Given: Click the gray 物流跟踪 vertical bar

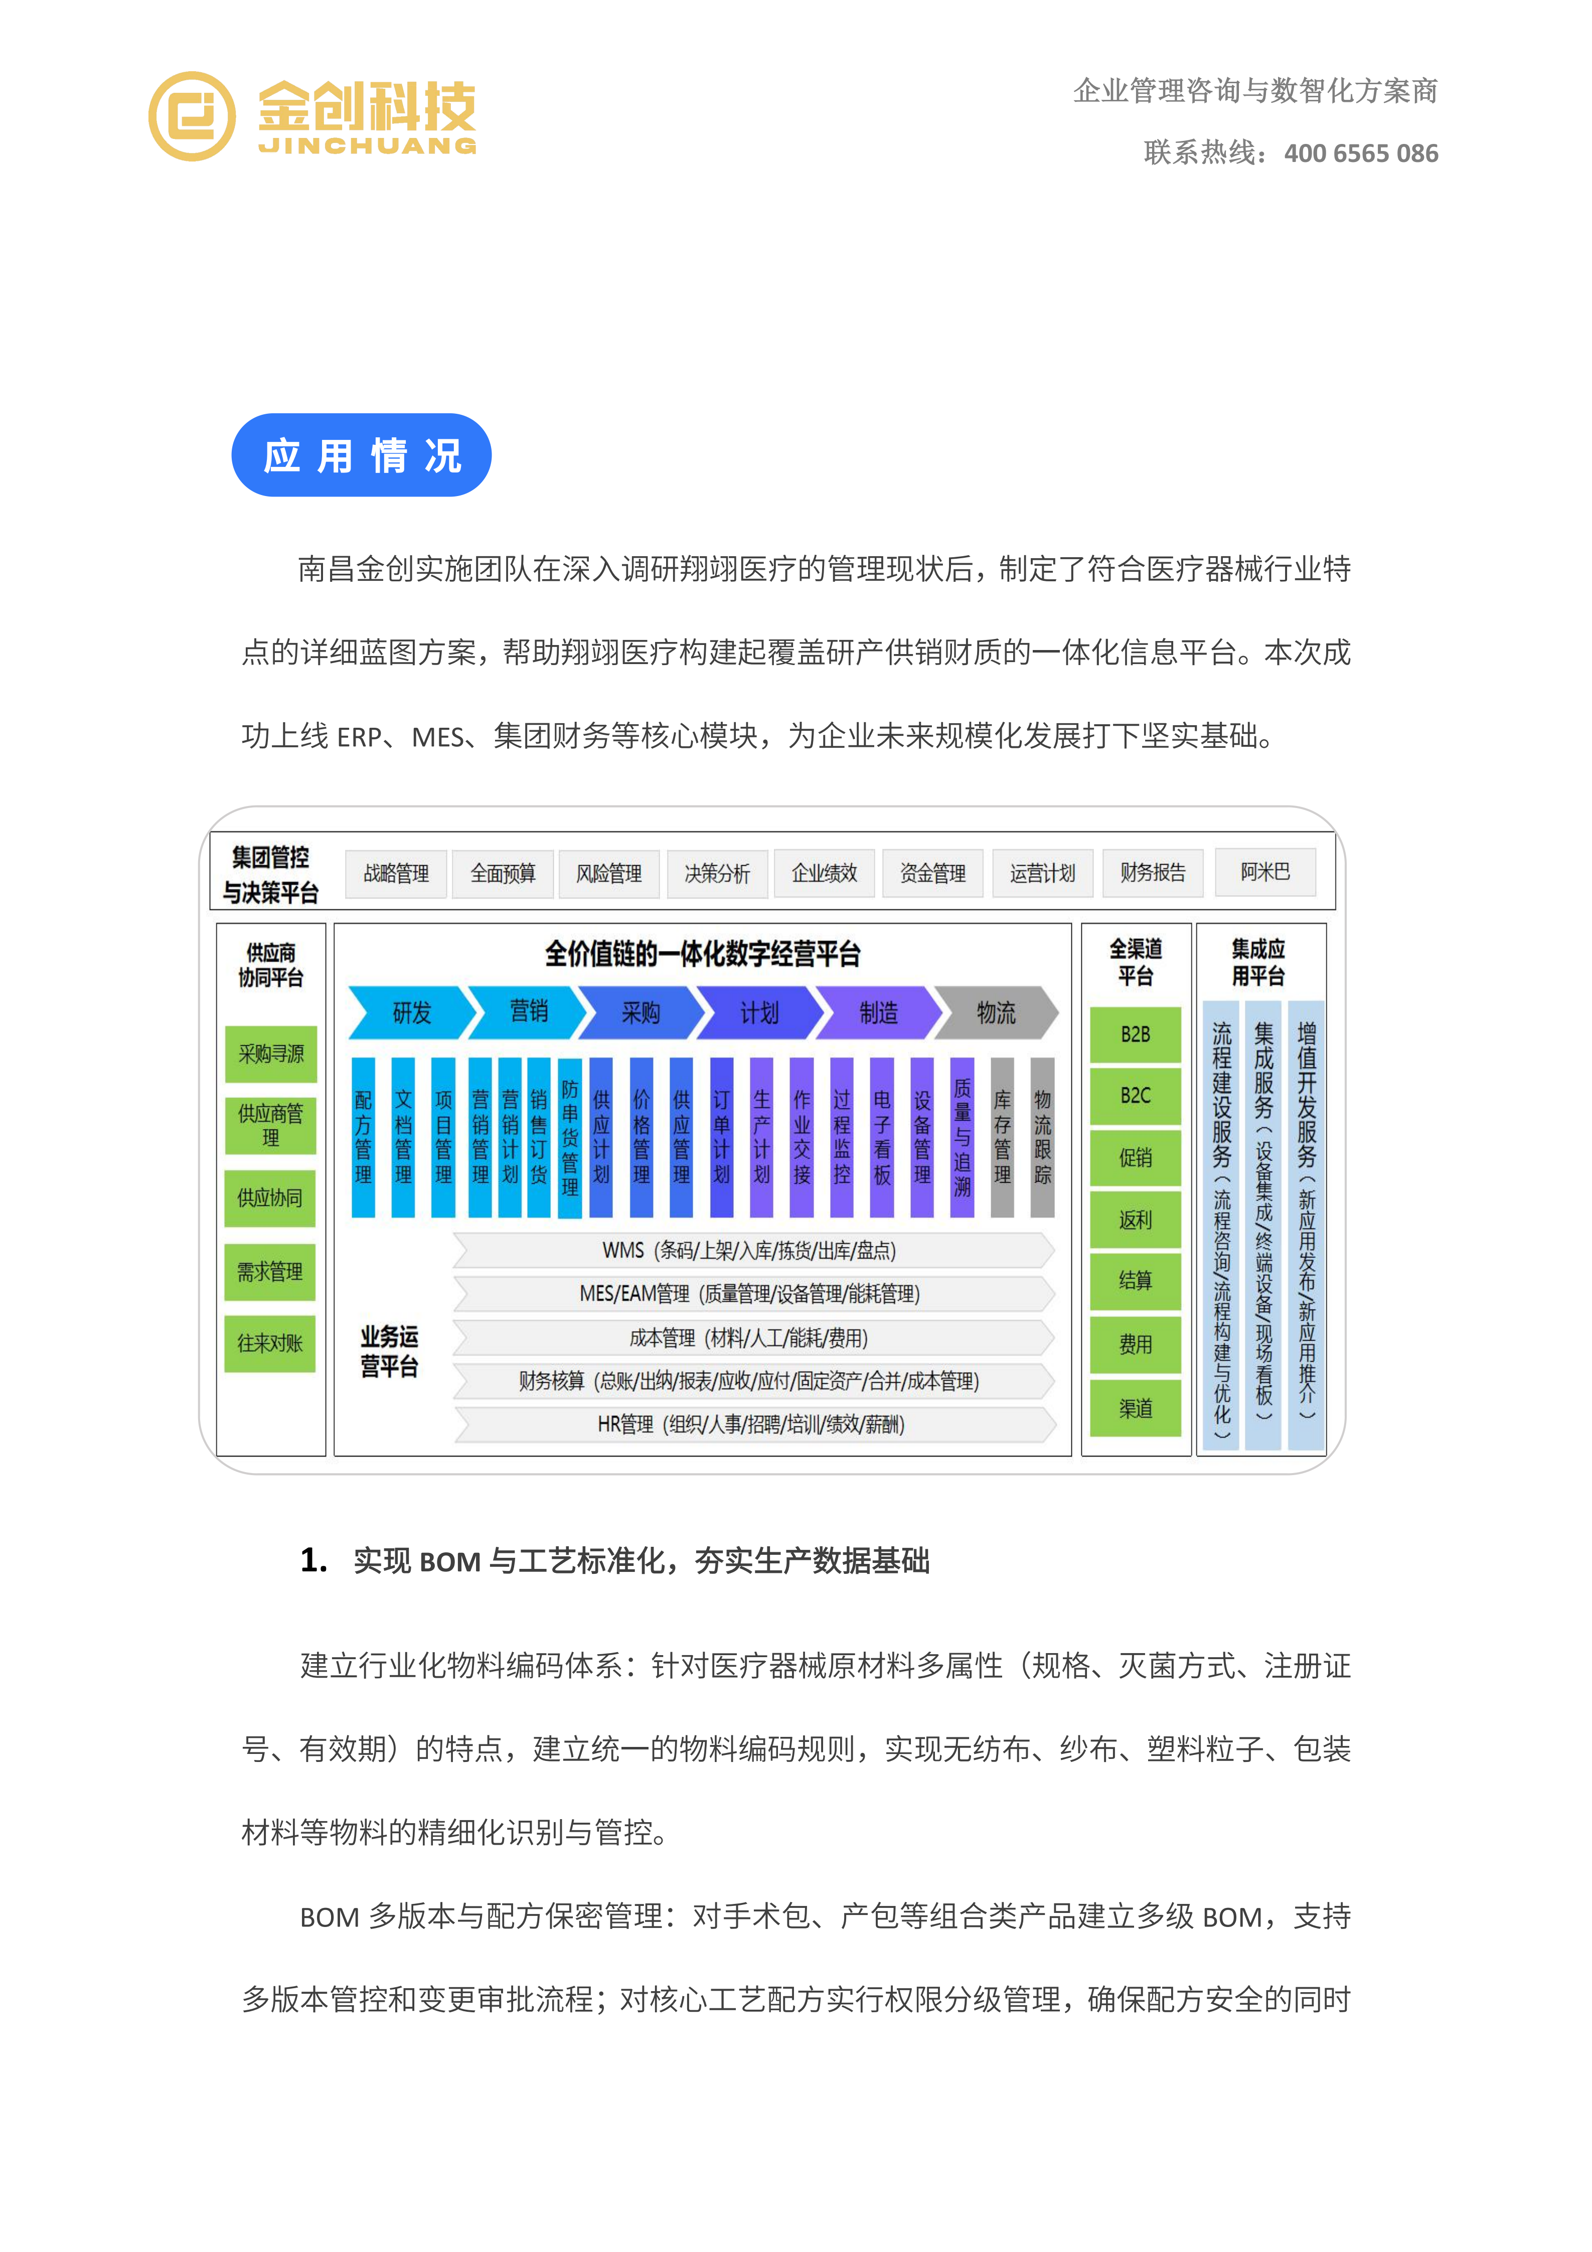Looking at the screenshot, I should coord(1043,1138).
